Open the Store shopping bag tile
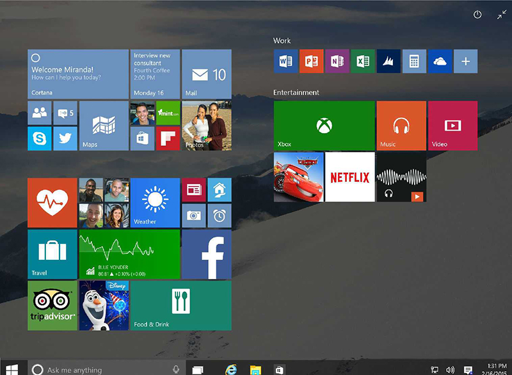 (142, 139)
